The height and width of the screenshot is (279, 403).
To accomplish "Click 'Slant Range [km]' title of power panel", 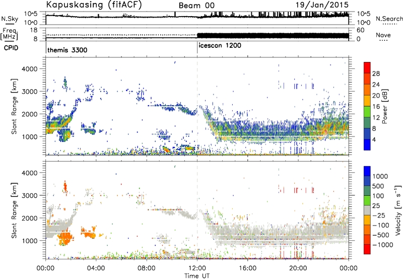I will click(14, 106).
